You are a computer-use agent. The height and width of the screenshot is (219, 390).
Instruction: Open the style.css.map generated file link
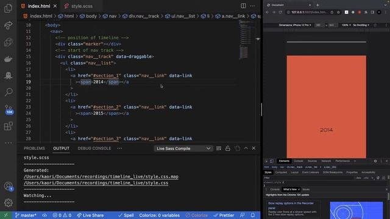101,177
